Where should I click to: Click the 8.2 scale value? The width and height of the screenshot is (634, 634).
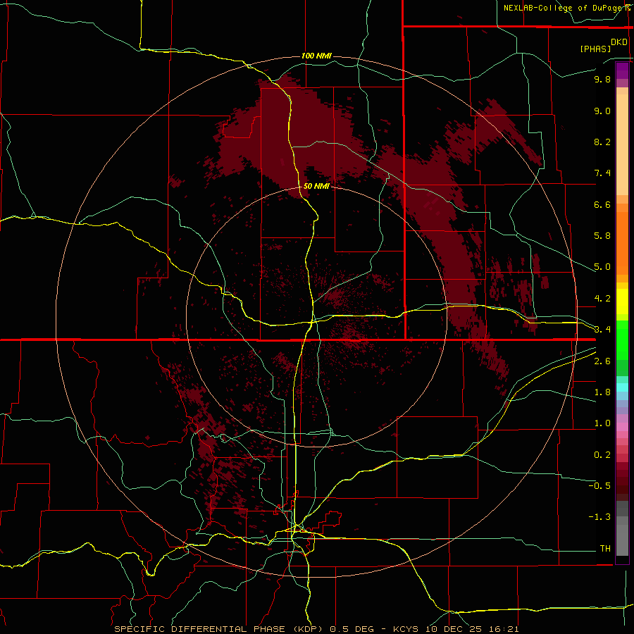(x=602, y=142)
